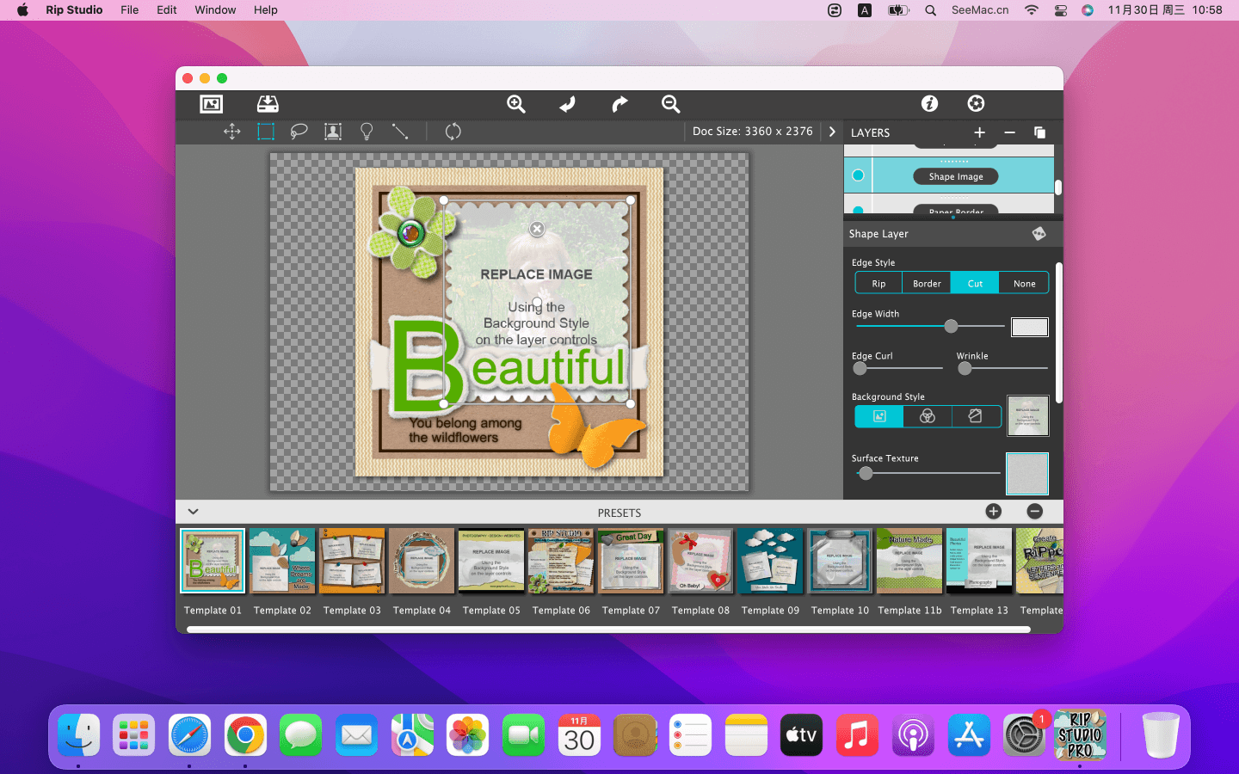Screen dimensions: 1239x774
Task: Expand the Doc Size arrow
Action: [832, 132]
